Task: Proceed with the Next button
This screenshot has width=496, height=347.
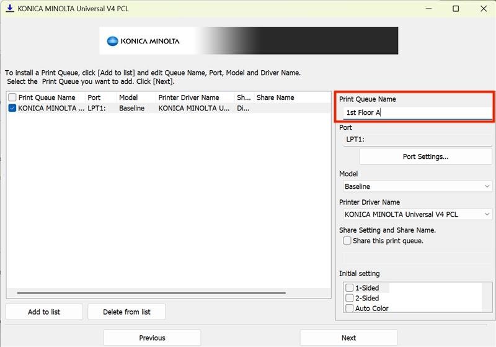Action: pos(348,338)
